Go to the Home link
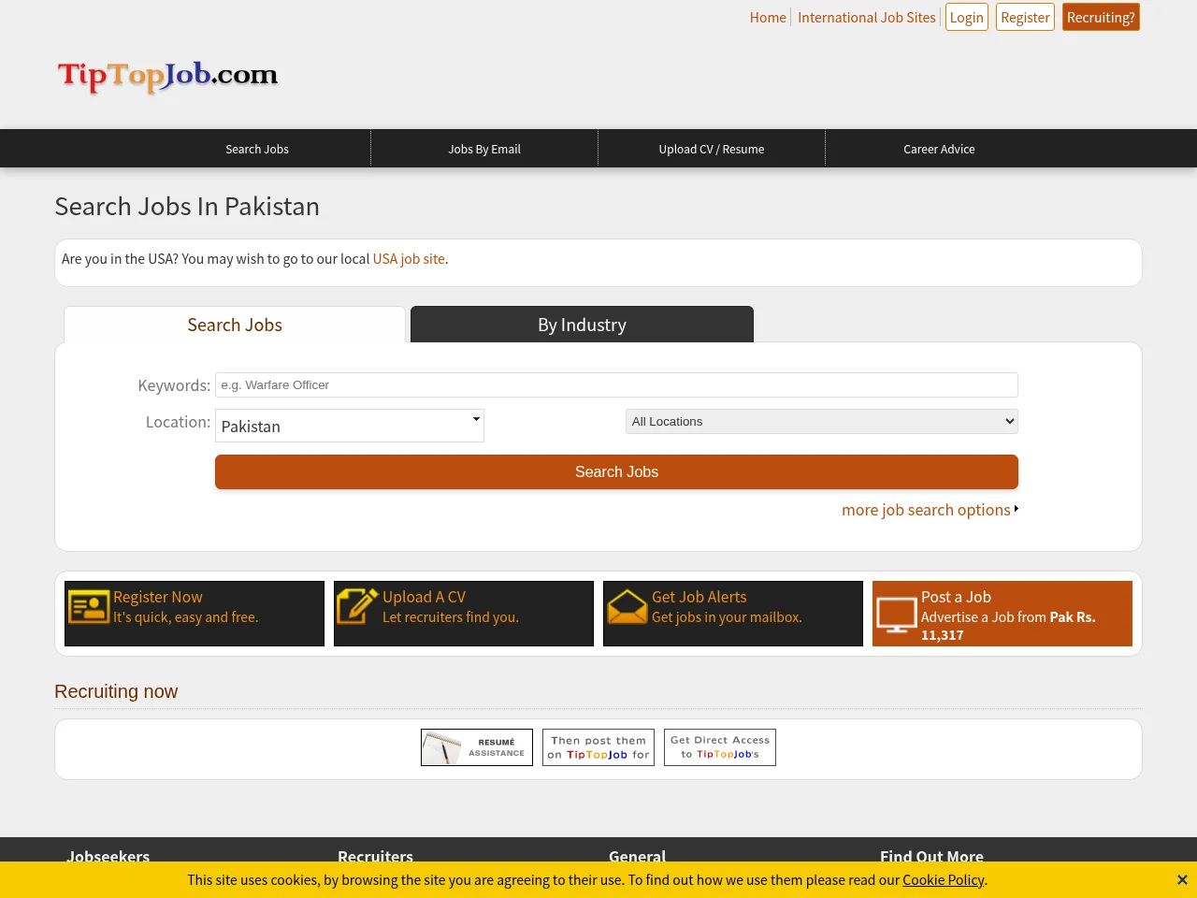This screenshot has height=898, width=1197. (x=768, y=18)
